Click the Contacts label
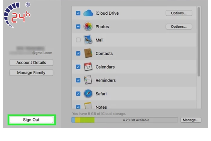The width and height of the screenshot is (211, 141). click(104, 53)
